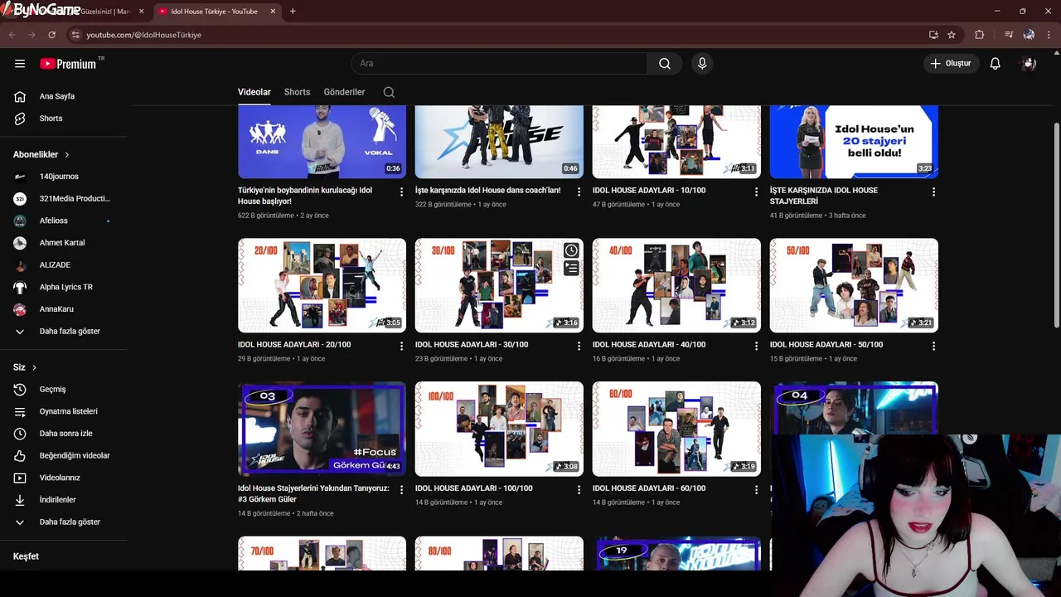The image size is (1061, 597).
Task: Close the Idol House Türkiye tab
Action: point(274,12)
